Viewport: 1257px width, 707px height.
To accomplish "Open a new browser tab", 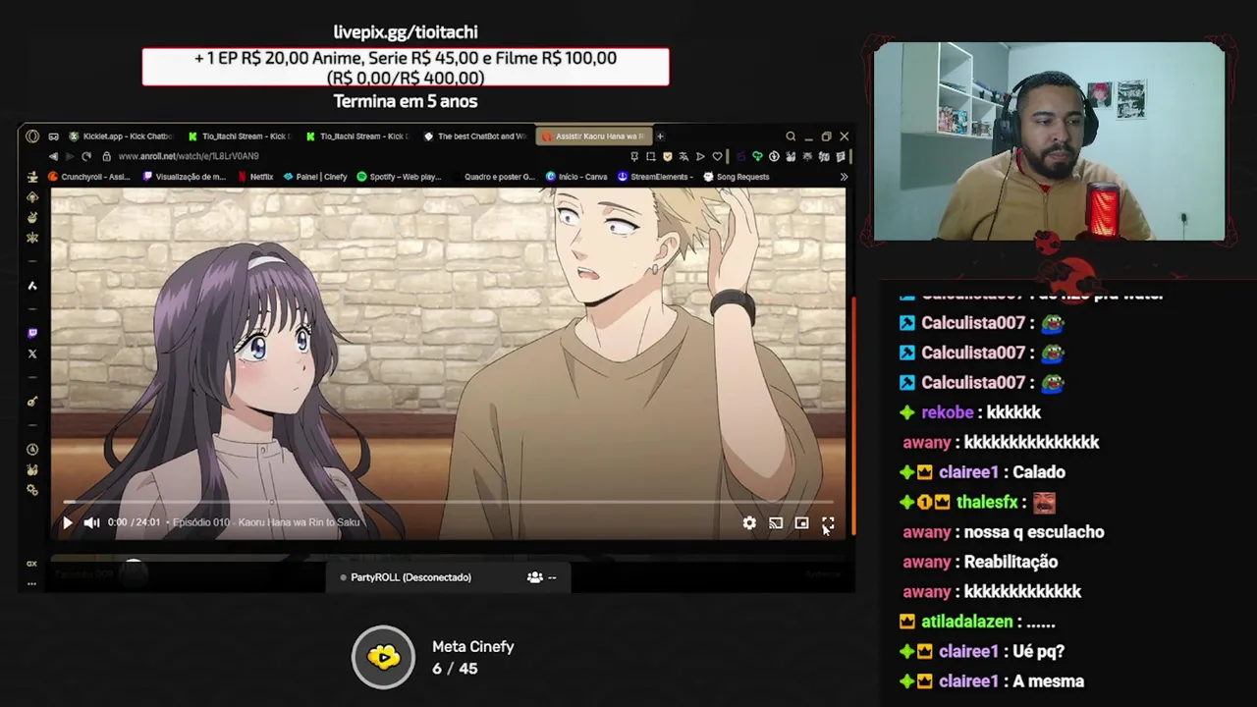I will coord(661,136).
